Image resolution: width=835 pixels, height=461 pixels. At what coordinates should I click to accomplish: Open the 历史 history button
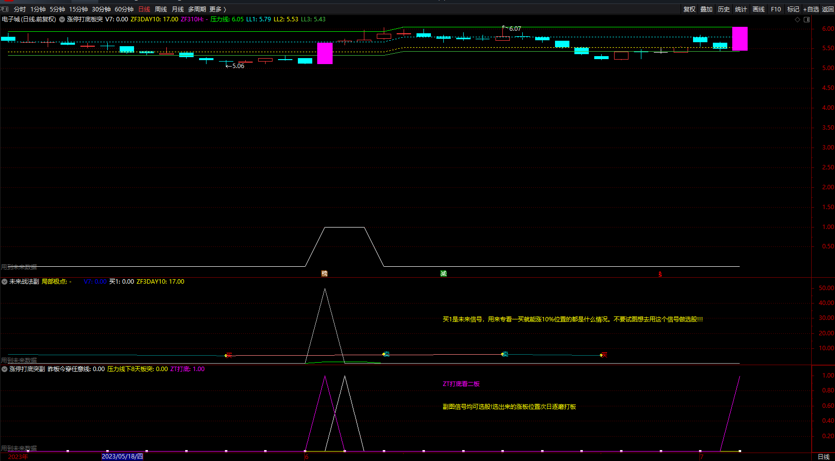[724, 9]
